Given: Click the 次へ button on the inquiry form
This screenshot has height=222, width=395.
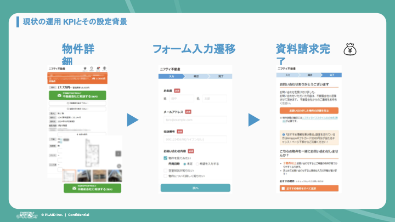Looking at the screenshot, I should 195,188.
